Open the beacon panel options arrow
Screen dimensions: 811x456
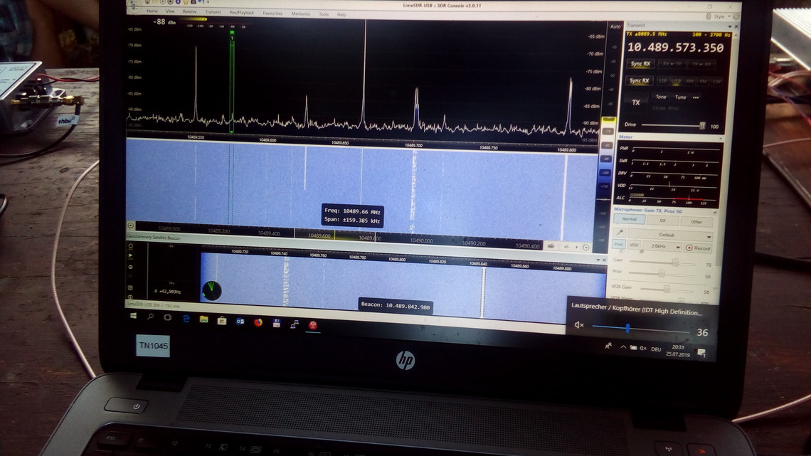[598, 260]
